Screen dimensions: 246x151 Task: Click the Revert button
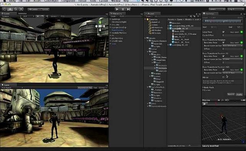point(231,94)
